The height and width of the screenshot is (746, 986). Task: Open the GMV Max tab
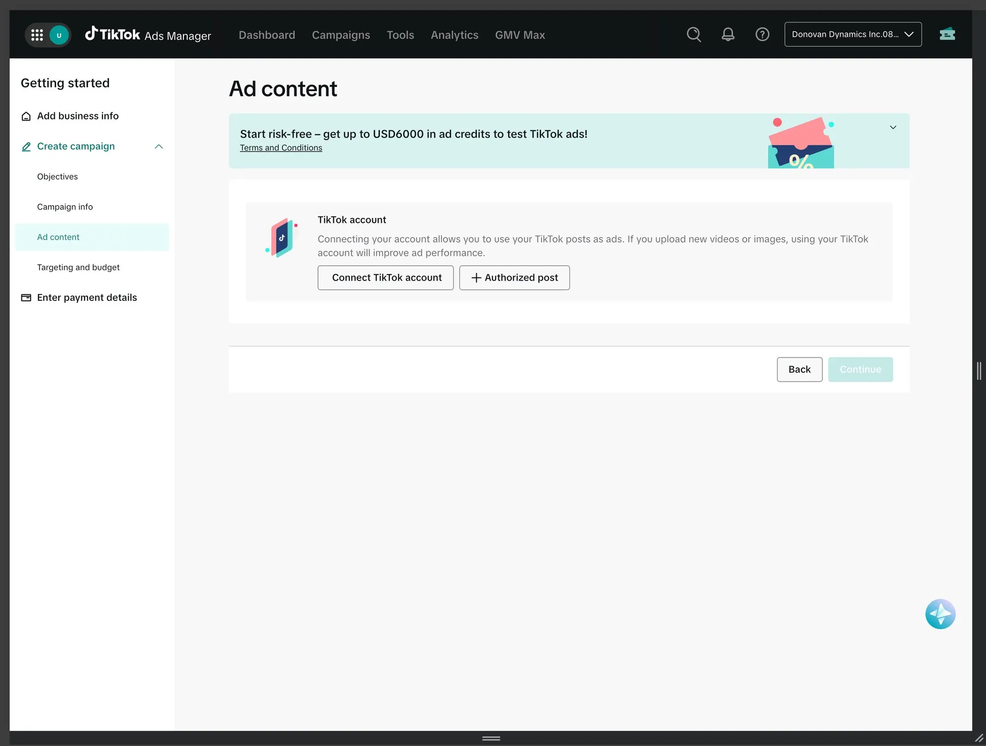click(520, 35)
